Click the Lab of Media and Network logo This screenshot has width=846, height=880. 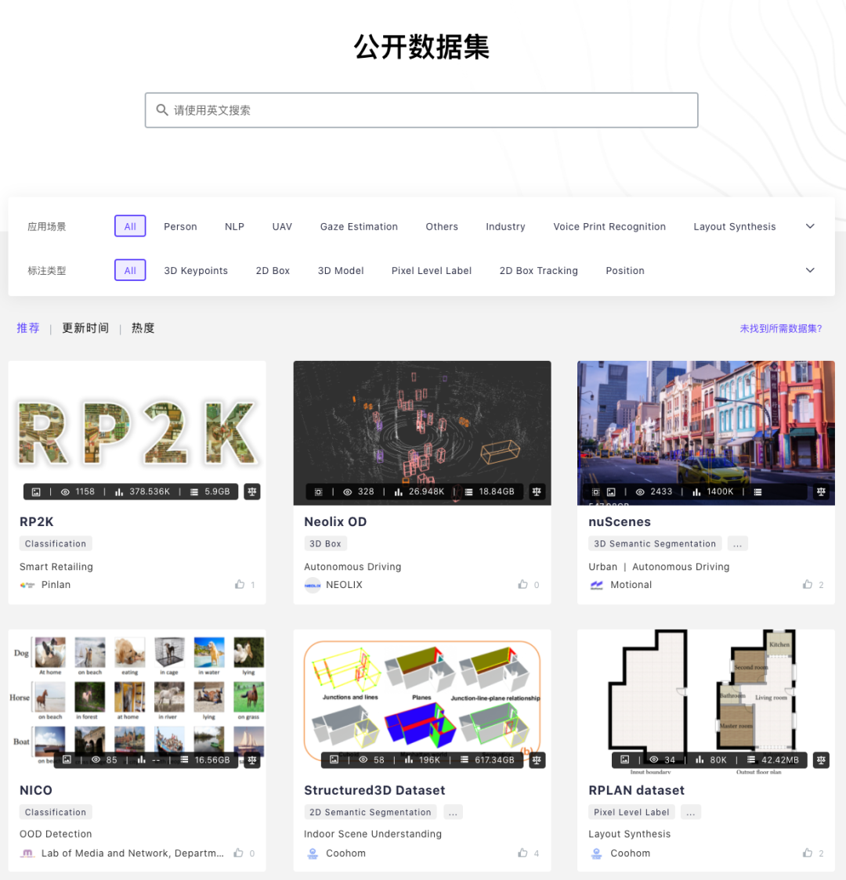pos(27,853)
